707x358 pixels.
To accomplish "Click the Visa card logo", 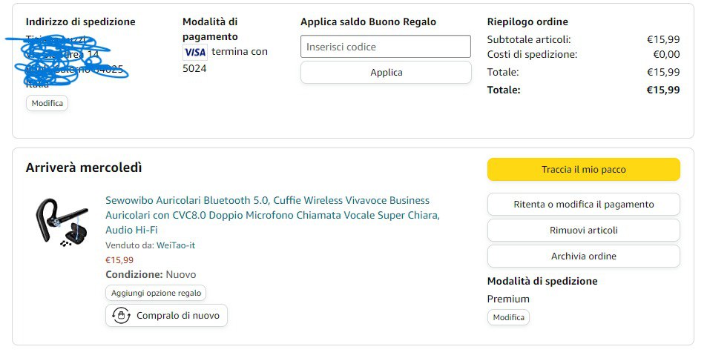I will 195,52.
